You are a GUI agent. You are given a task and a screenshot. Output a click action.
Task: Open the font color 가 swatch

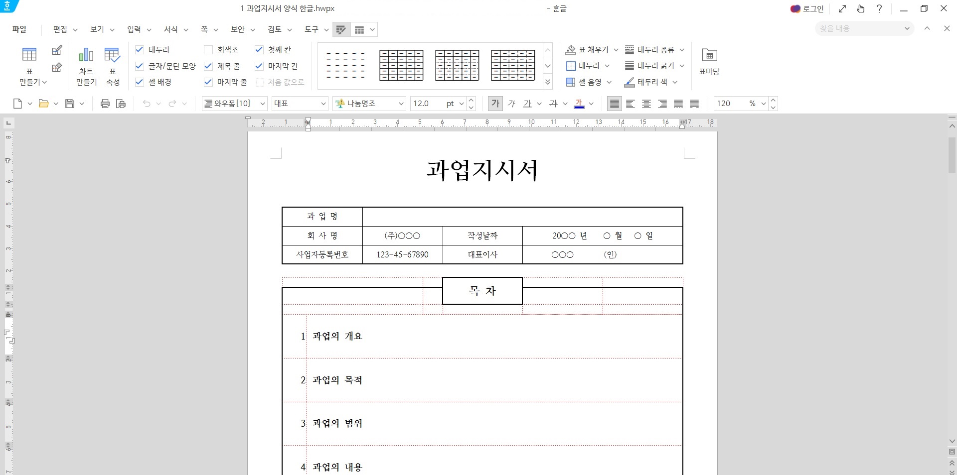point(579,104)
